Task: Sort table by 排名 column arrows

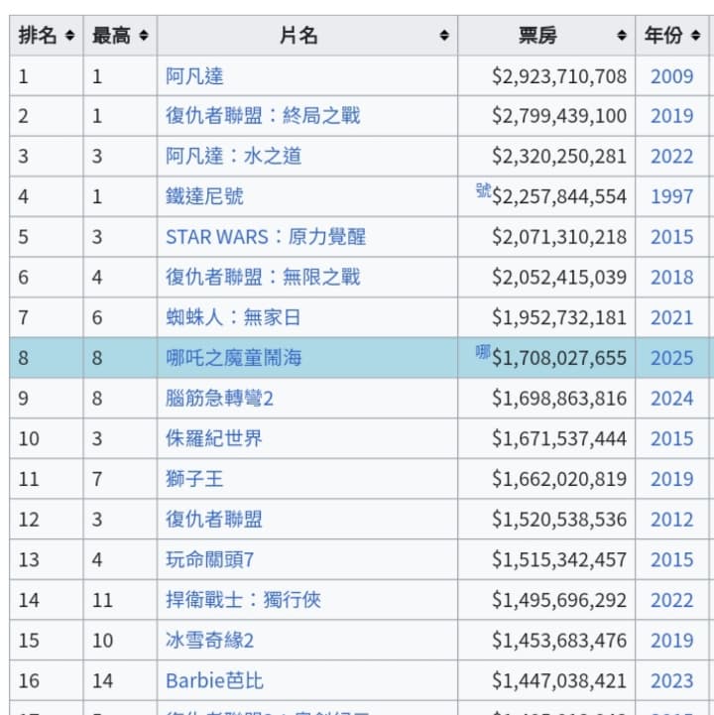Action: (x=69, y=35)
